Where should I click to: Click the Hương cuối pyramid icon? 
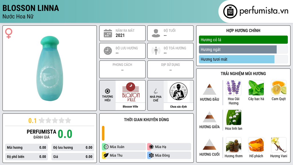(209, 144)
